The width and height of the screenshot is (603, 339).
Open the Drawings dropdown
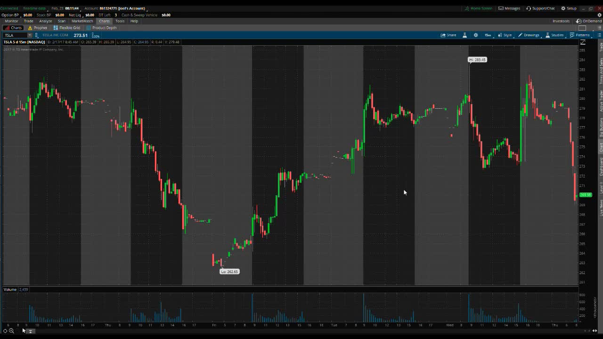coord(529,35)
